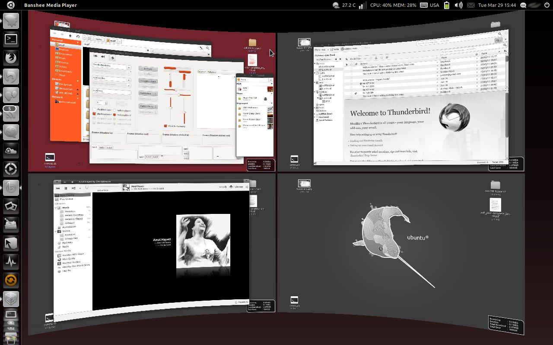Screen dimensions: 553x345
Task: Collapse Music library tree in Banshee
Action: tap(56, 208)
